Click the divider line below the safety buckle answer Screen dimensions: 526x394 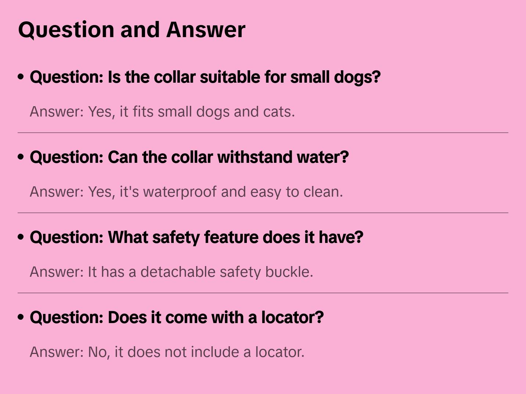coord(263,293)
